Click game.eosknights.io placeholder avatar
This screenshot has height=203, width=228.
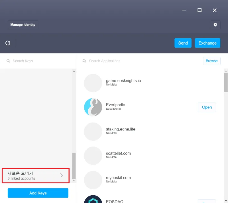pyautogui.click(x=93, y=83)
